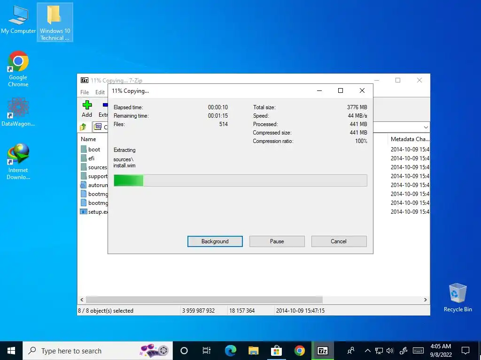Select the boot folder icon in 7-Zip list
481x360 pixels.
pyautogui.click(x=84, y=150)
